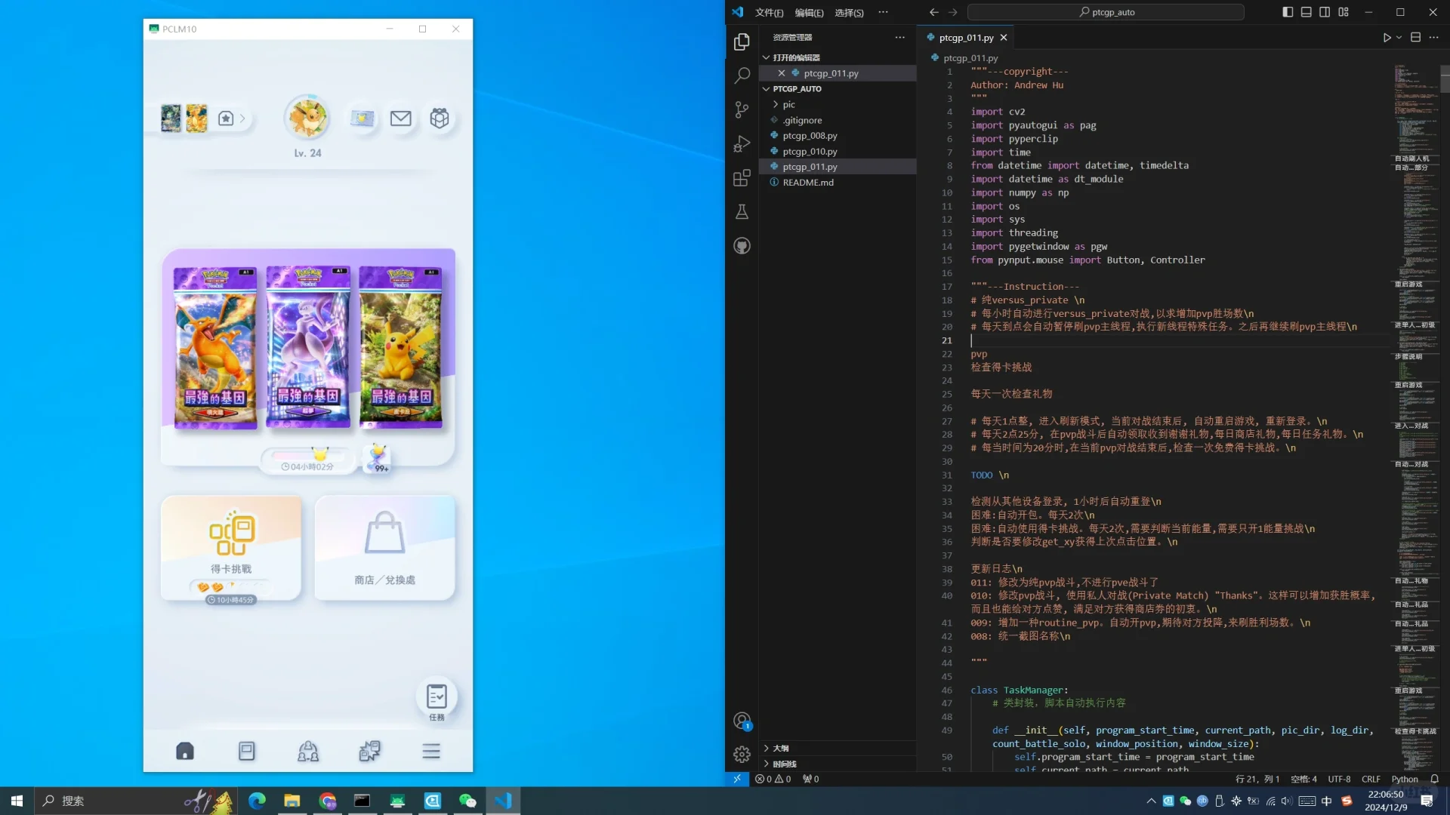Open ptcgp_010.py in the file explorer
This screenshot has width=1450, height=815.
[810, 152]
